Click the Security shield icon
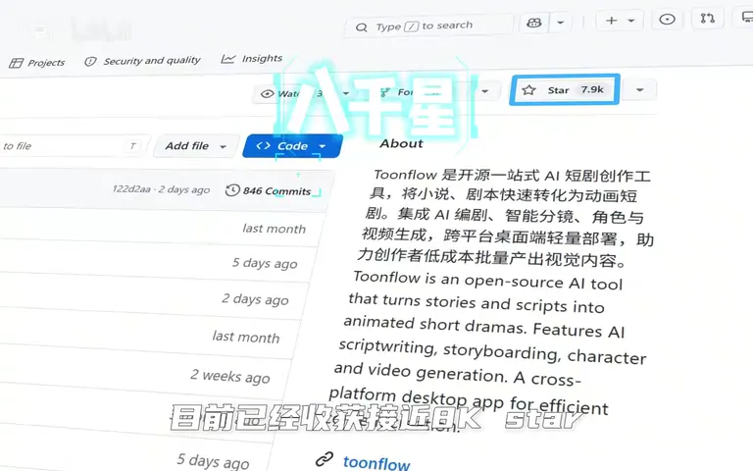Image resolution: width=753 pixels, height=471 pixels. pyautogui.click(x=90, y=62)
